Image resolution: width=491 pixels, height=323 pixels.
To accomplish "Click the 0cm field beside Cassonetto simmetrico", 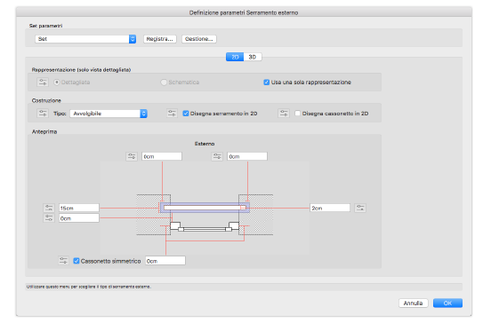I will click(165, 261).
